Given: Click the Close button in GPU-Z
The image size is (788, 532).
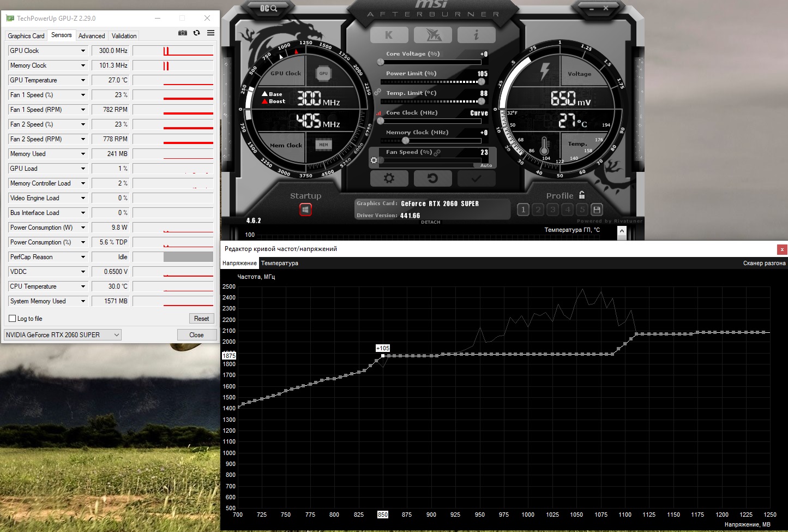Looking at the screenshot, I should [x=196, y=335].
